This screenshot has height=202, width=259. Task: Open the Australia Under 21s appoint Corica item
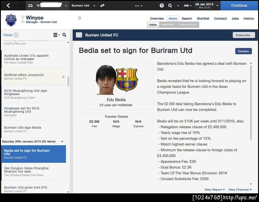34,59
